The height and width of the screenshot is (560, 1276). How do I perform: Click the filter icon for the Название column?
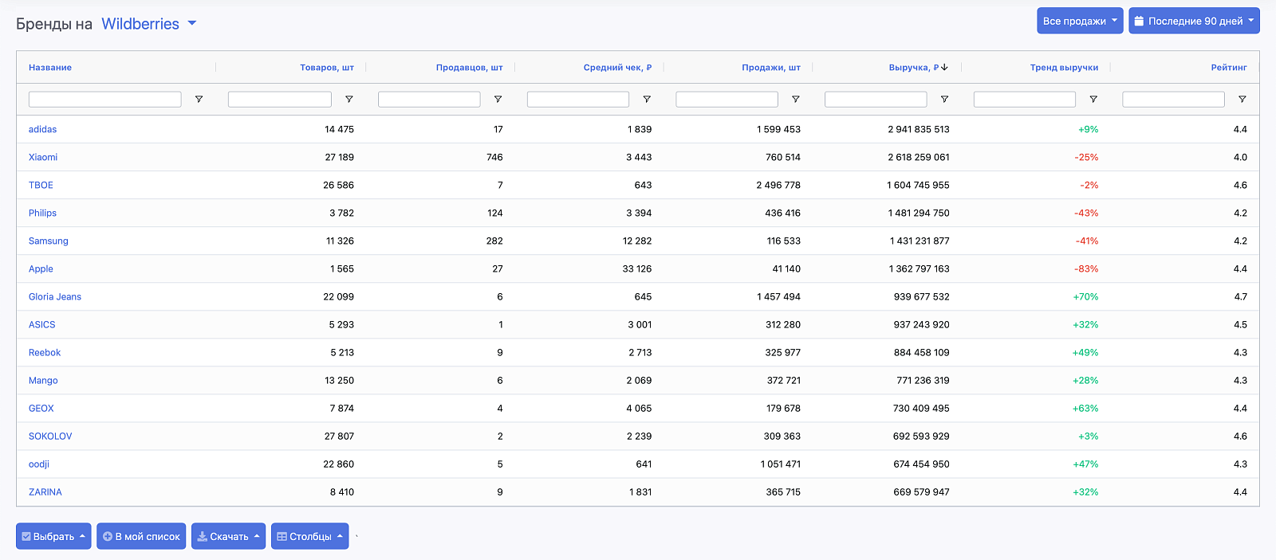coord(199,100)
